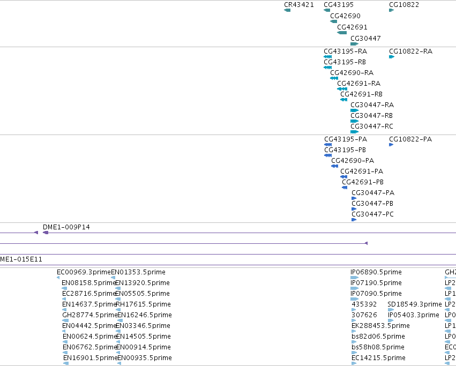Click the EN13920.5prime label
456x366 pixels.
tap(143, 283)
